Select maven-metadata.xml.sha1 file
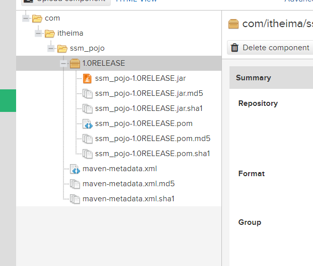313x266 pixels. click(x=128, y=199)
